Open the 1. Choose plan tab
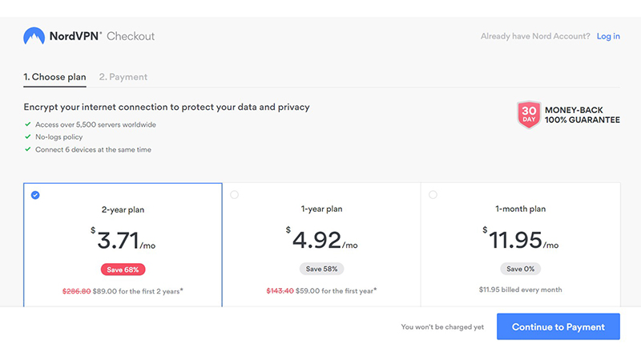Image resolution: width=641 pixels, height=361 pixels. 54,77
